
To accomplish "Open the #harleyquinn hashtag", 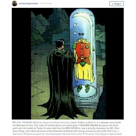I will click(x=102, y=134).
